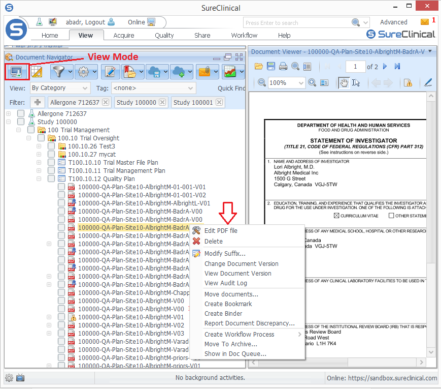This screenshot has height=389, width=441.
Task: Save document with viewer floppy icon
Action: (271, 67)
